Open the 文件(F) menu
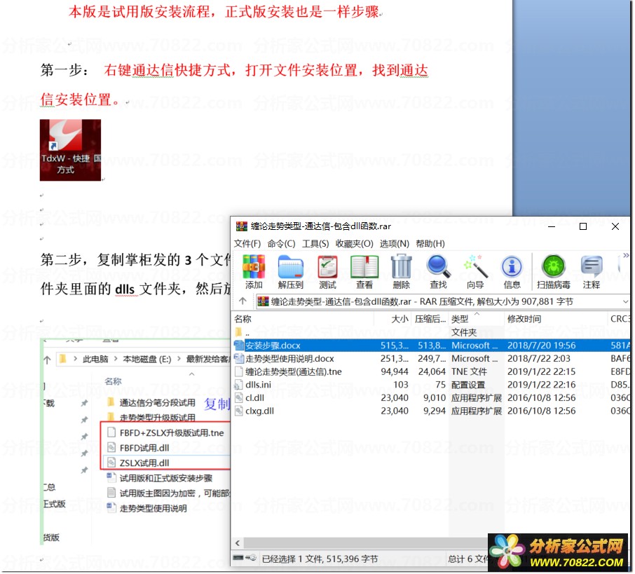 pyautogui.click(x=247, y=243)
